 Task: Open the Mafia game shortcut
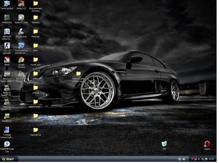(x=7, y=60)
